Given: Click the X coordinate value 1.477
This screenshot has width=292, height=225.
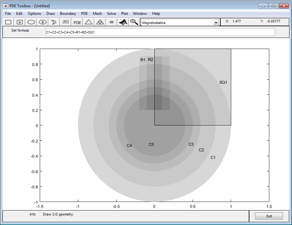Looking at the screenshot, I should coord(236,21).
